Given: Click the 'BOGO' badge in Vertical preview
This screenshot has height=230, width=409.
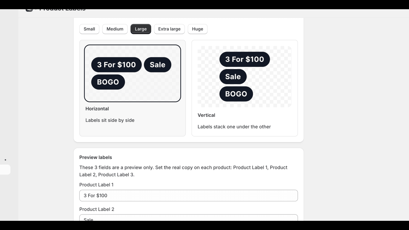Looking at the screenshot, I should tap(236, 94).
